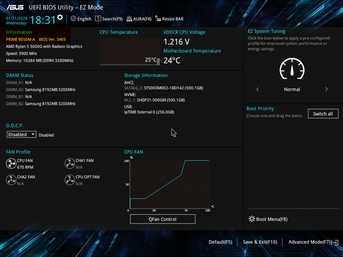Click SATA6G_3 ST500DM002 drive entry
Screen dimensions: 343x257
(x=163, y=88)
